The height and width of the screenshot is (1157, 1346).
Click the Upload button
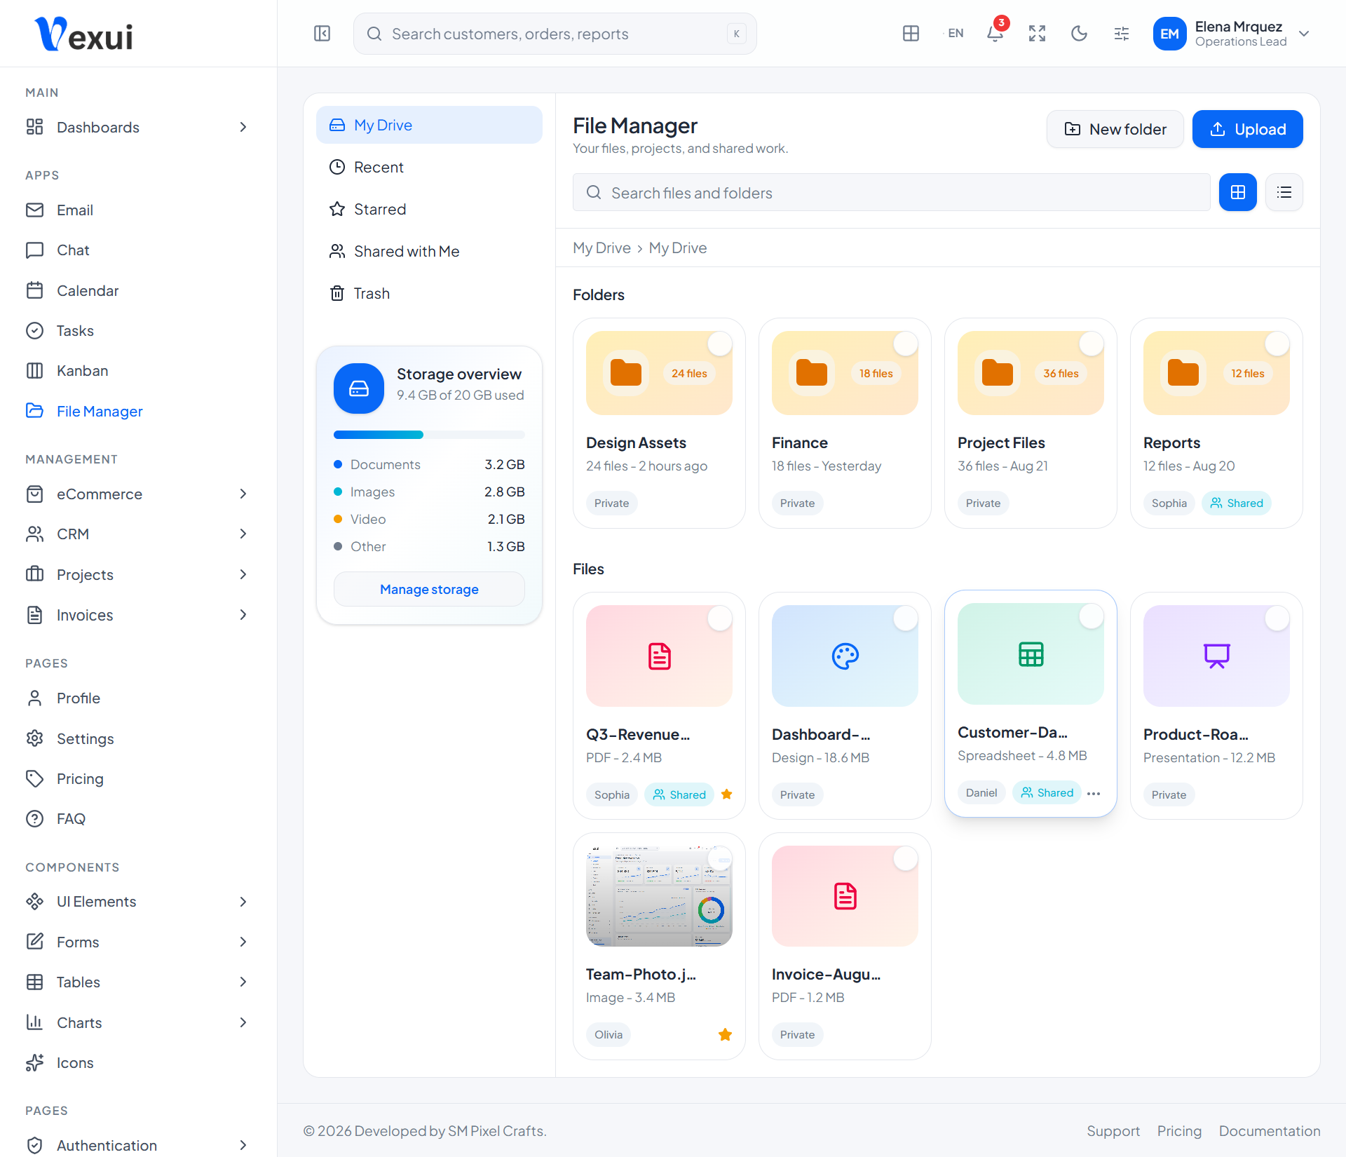(1247, 129)
